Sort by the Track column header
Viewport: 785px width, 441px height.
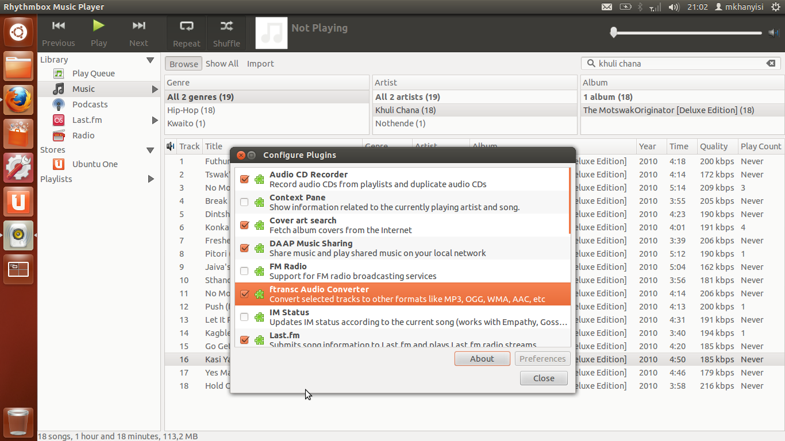[x=189, y=146]
